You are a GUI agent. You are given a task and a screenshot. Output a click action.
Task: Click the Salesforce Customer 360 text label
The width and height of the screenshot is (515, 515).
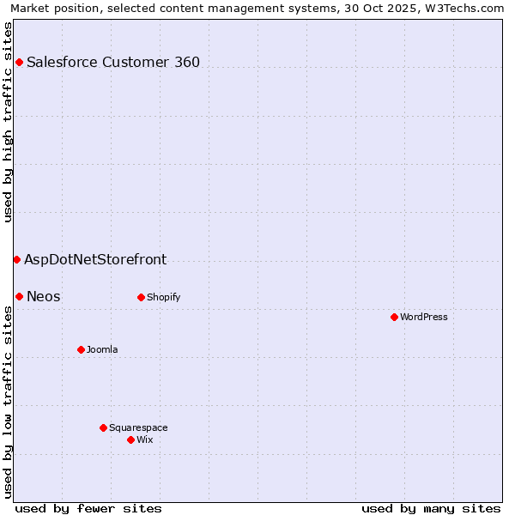click(113, 62)
